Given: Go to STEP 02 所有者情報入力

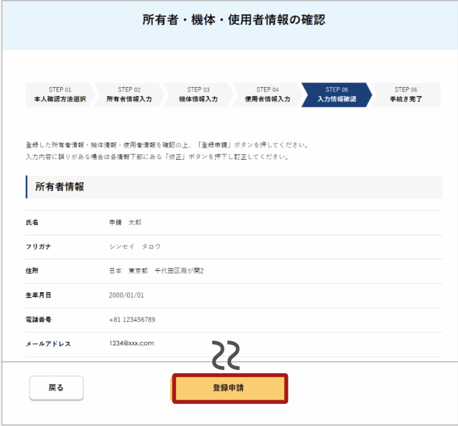Looking at the screenshot, I should tap(129, 95).
